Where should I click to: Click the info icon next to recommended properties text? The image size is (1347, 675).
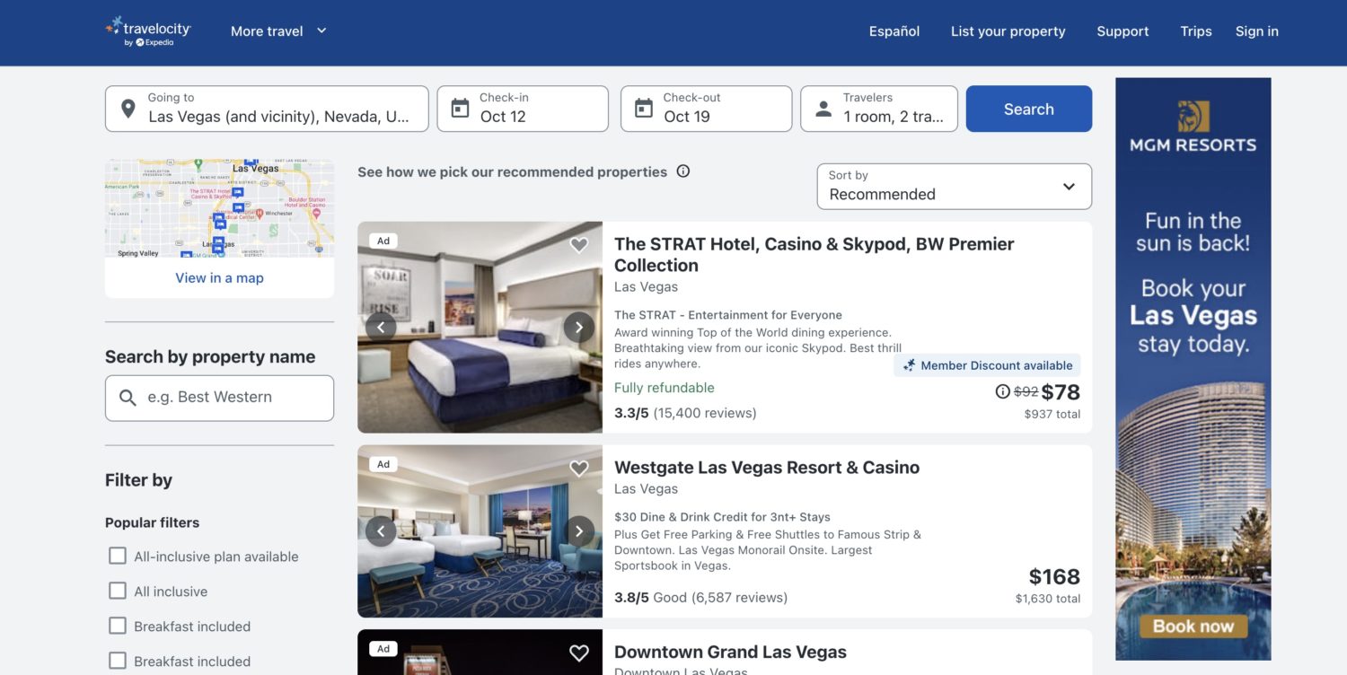point(682,171)
